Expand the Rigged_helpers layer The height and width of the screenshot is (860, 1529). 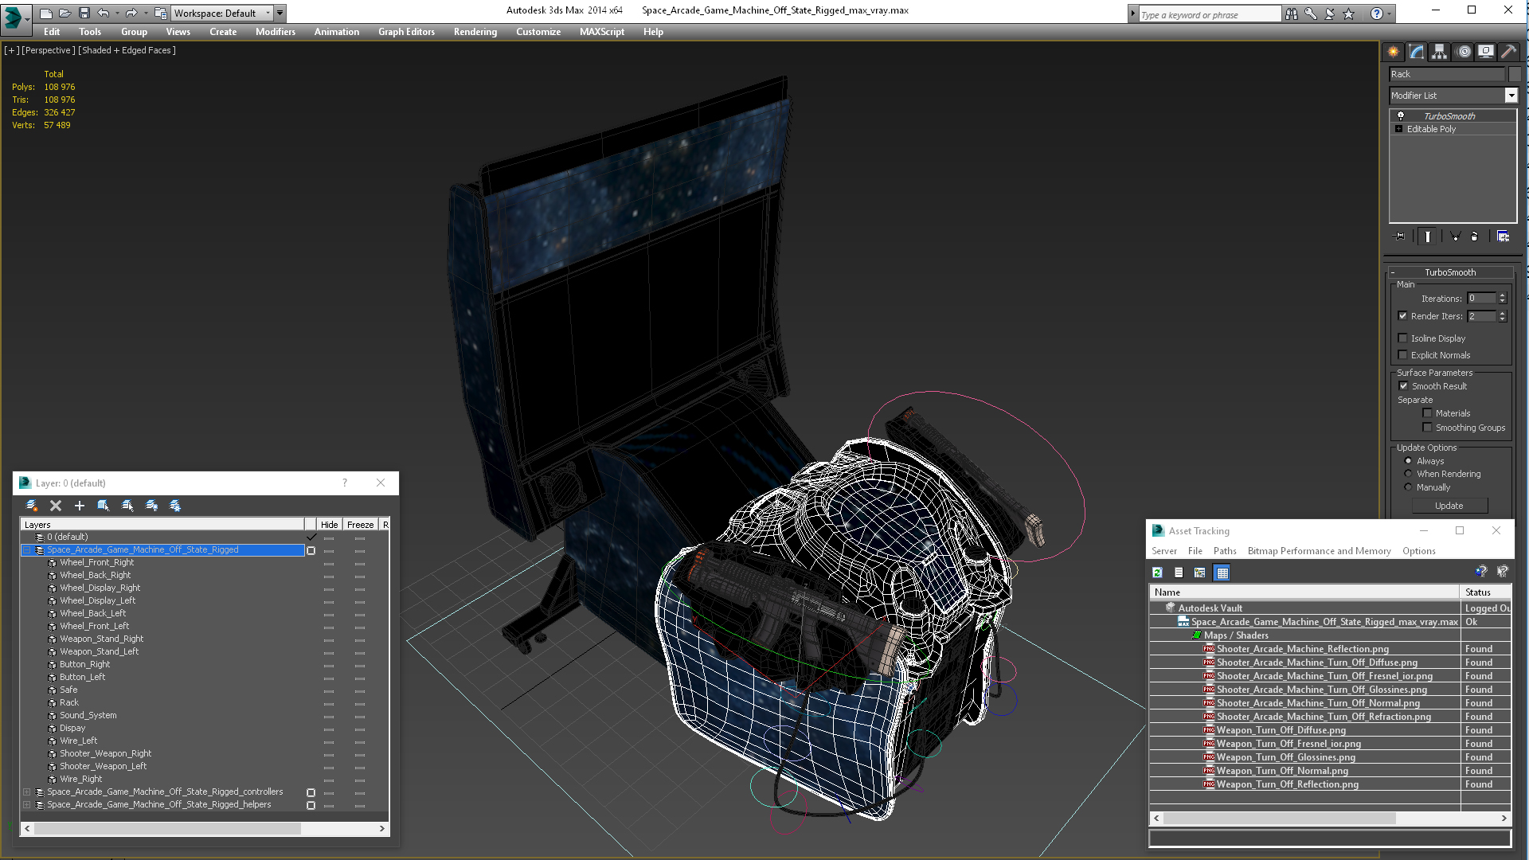[x=26, y=805]
